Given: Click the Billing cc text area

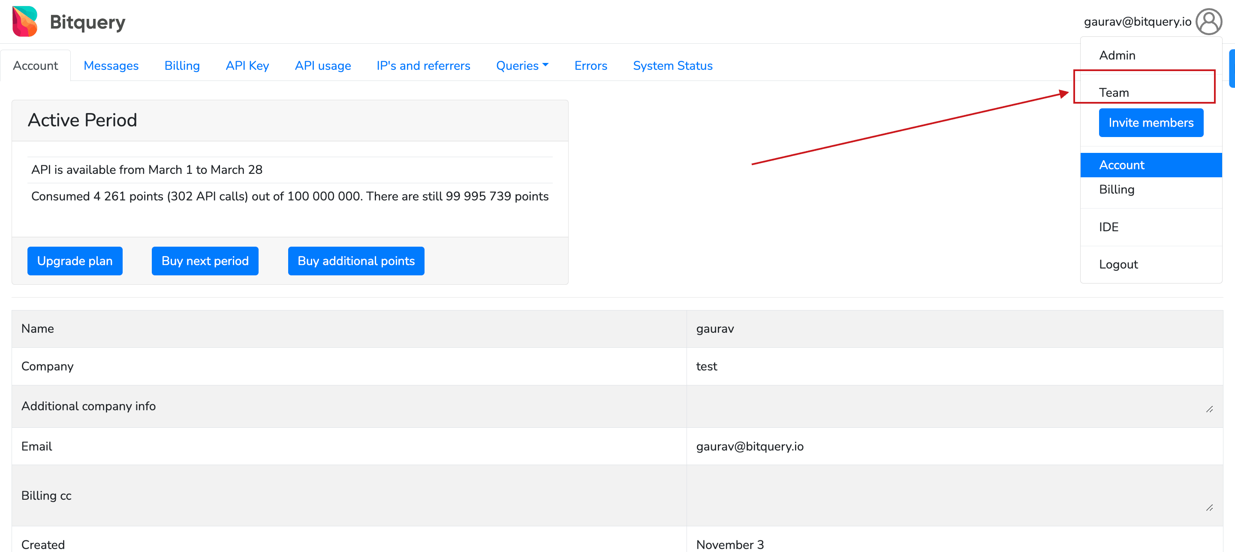Looking at the screenshot, I should [955, 495].
